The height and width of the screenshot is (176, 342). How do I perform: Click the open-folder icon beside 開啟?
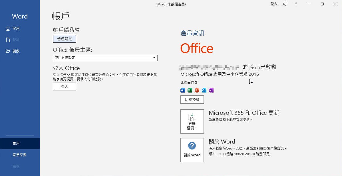(x=8, y=51)
